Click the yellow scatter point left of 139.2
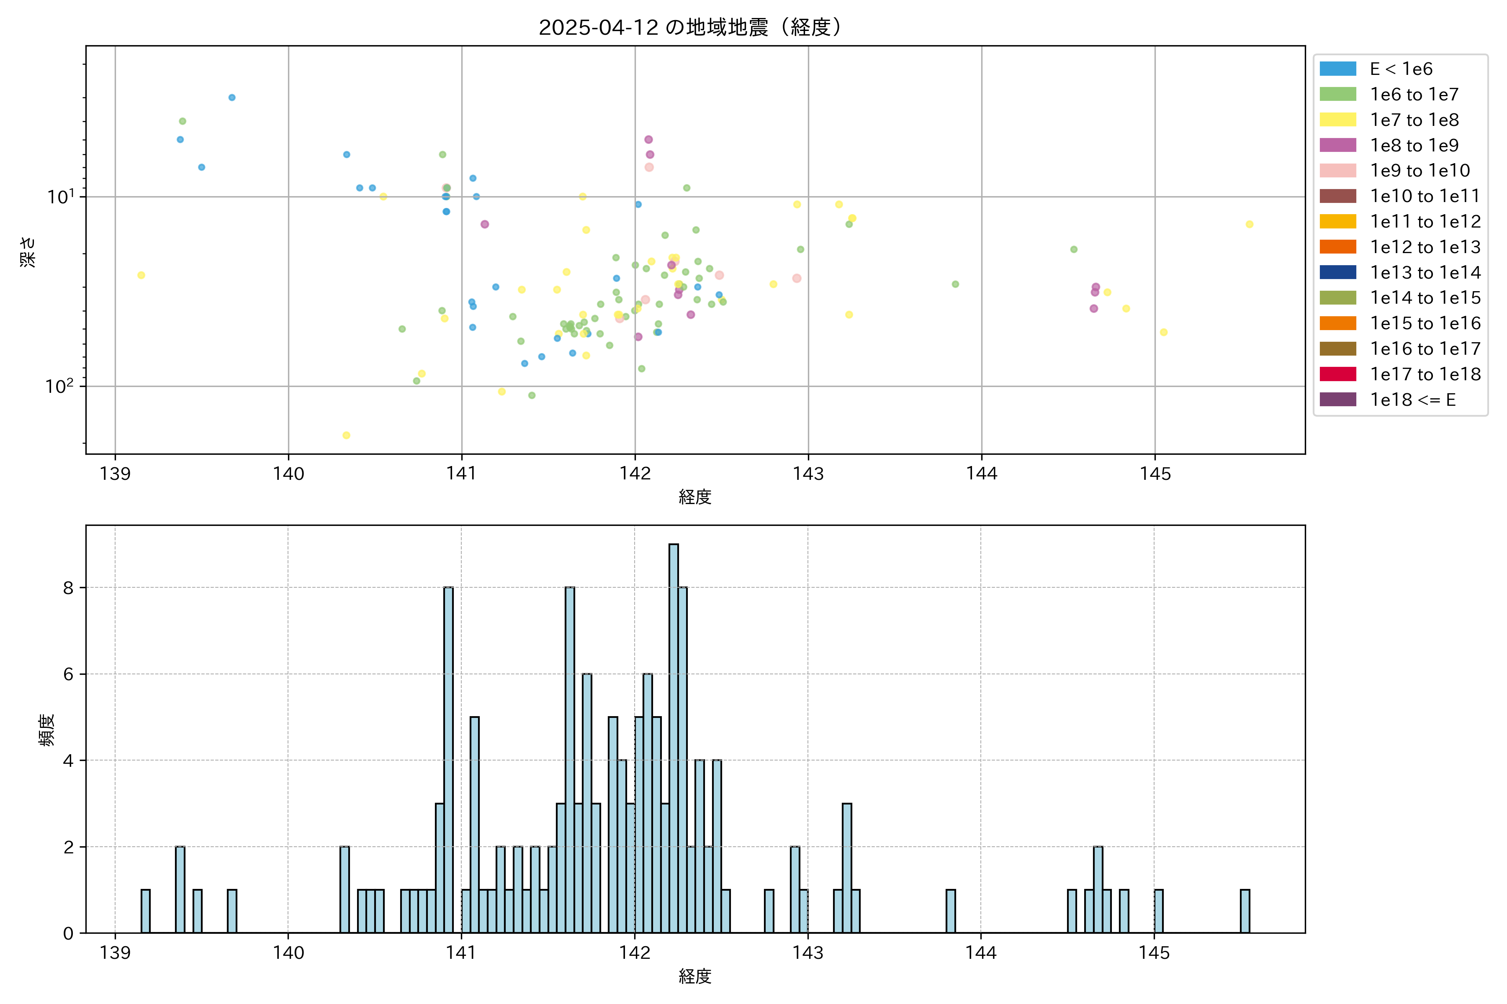The height and width of the screenshot is (1004, 1507). click(141, 275)
